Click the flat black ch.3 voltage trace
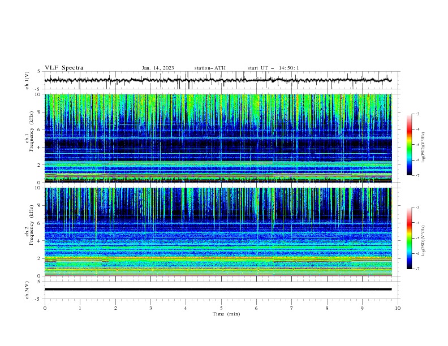 [218, 289]
